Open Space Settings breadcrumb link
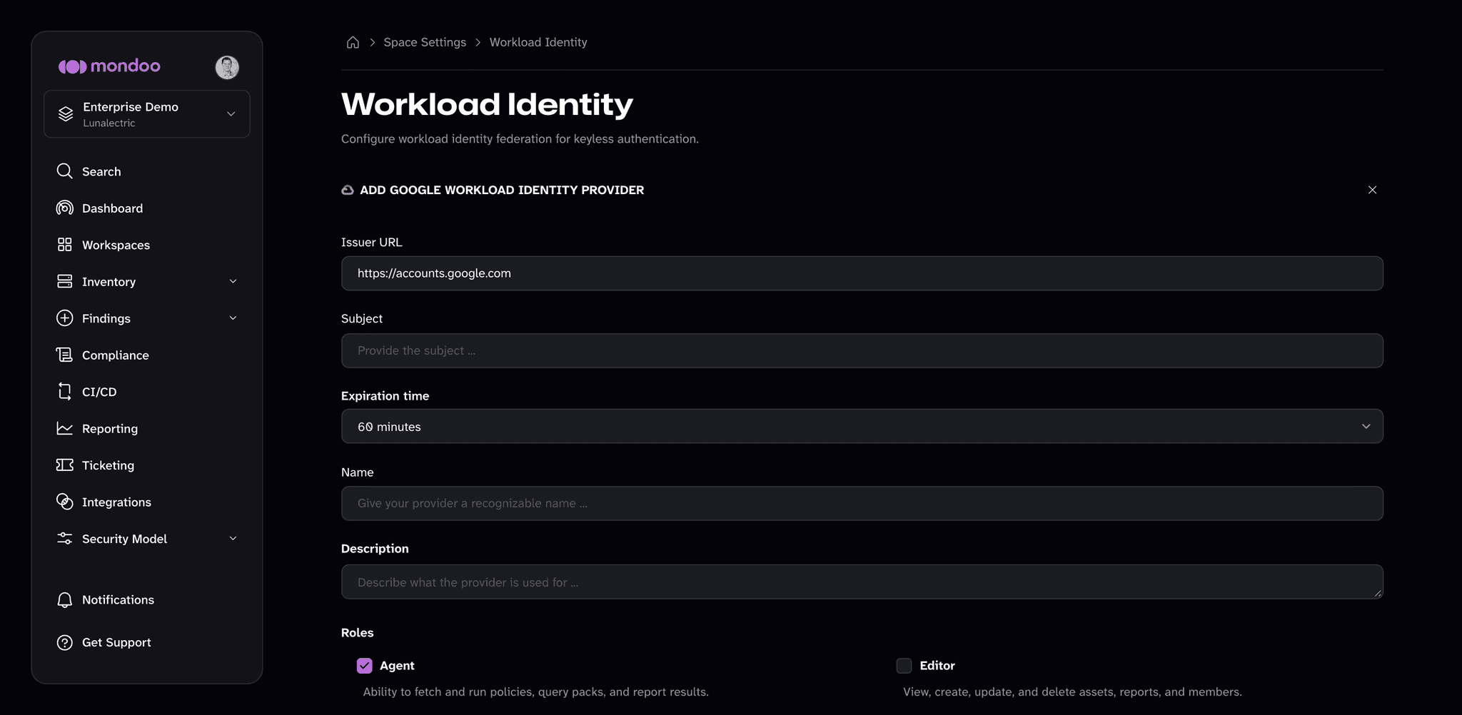 click(x=425, y=42)
